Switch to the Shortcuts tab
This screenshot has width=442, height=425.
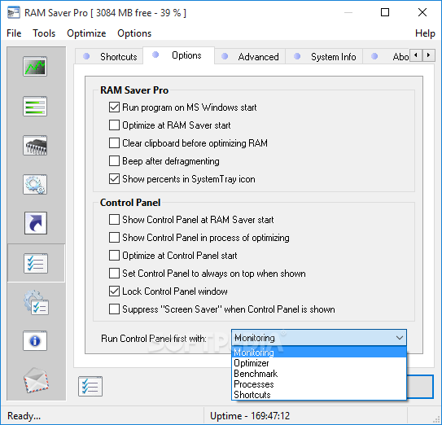click(x=109, y=57)
